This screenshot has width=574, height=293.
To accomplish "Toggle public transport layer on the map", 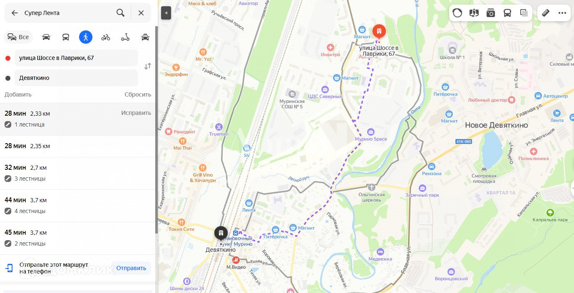I will (507, 13).
